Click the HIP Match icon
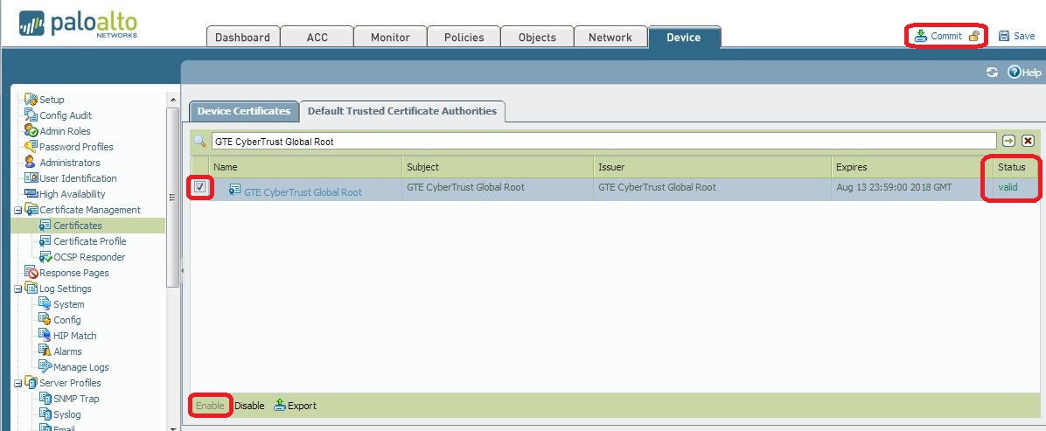The height and width of the screenshot is (431, 1046). 45,335
